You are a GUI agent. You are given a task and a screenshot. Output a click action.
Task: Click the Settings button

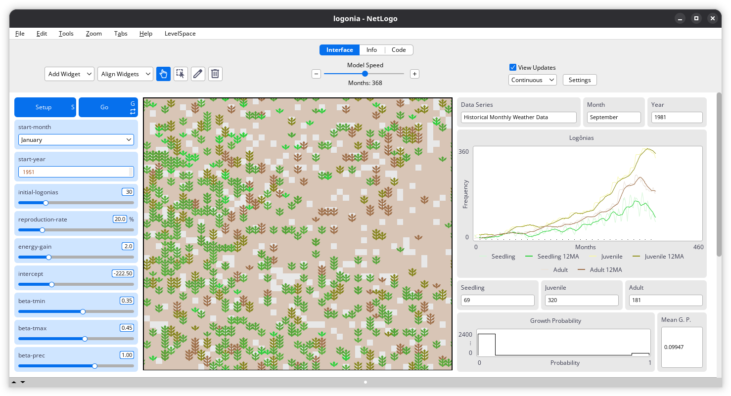579,80
